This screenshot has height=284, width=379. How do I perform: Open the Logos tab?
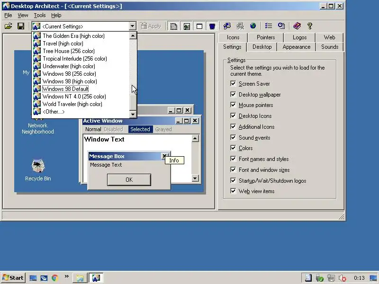(299, 37)
